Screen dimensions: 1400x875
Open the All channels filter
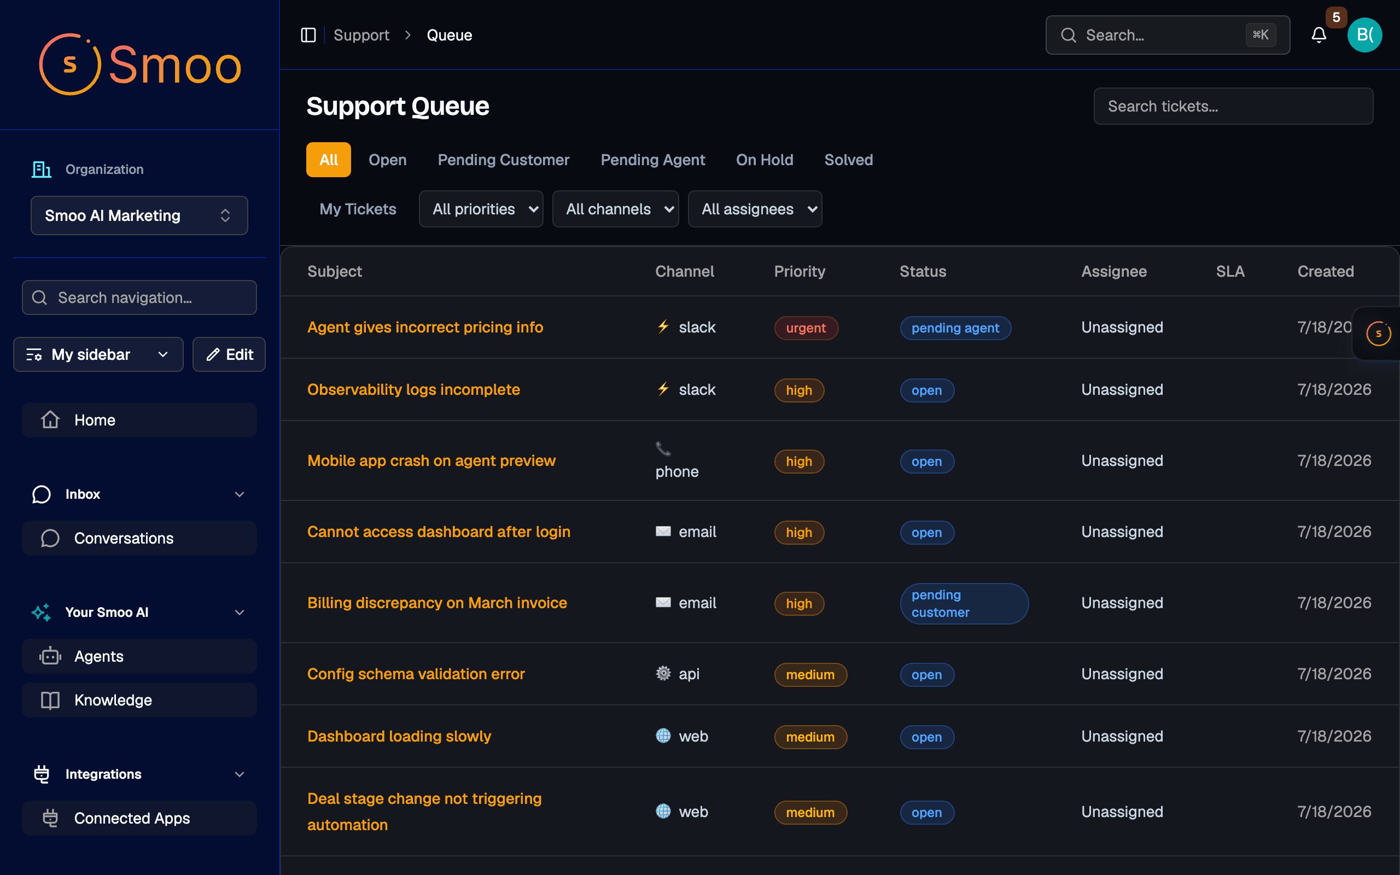pyautogui.click(x=616, y=209)
